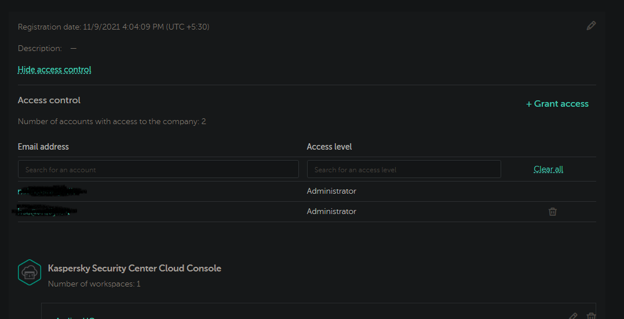Image resolution: width=624 pixels, height=319 pixels.
Task: Open the second redacted email account link
Action: click(x=45, y=211)
